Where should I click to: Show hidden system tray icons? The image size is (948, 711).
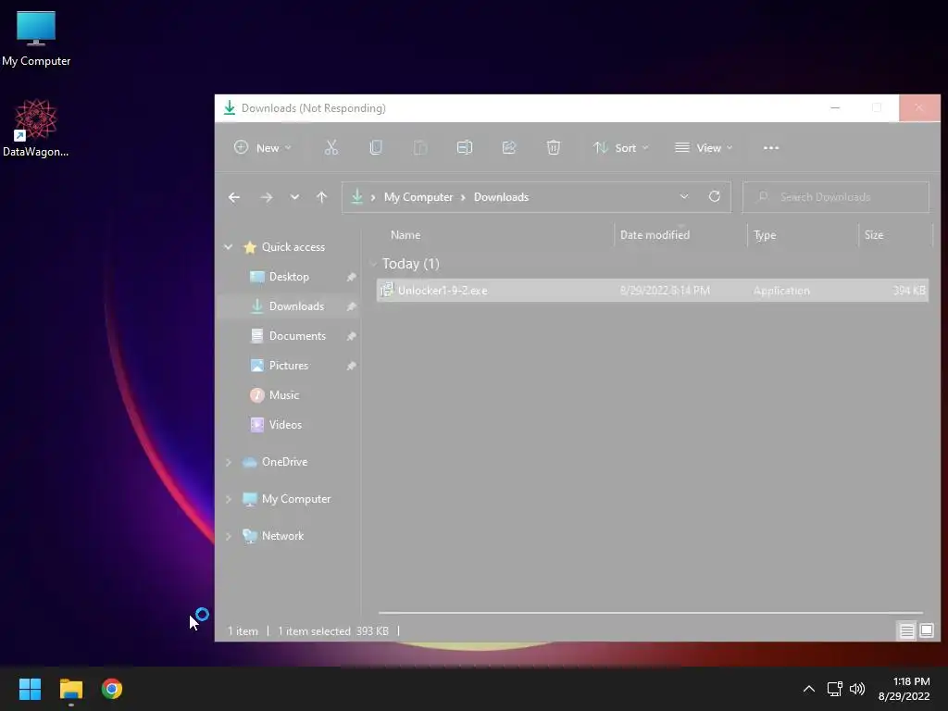(809, 689)
